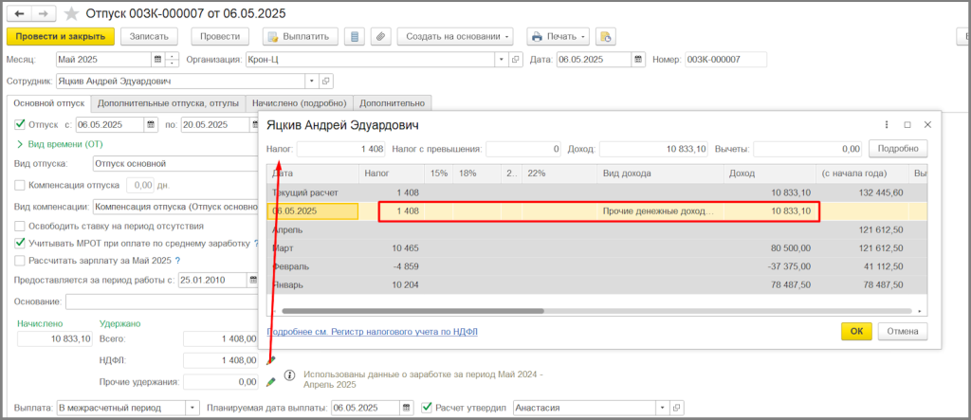Viewport: 971px width, 420px height.
Task: Open Регистр налогового учета по НДФЛ link
Action: coord(372,332)
